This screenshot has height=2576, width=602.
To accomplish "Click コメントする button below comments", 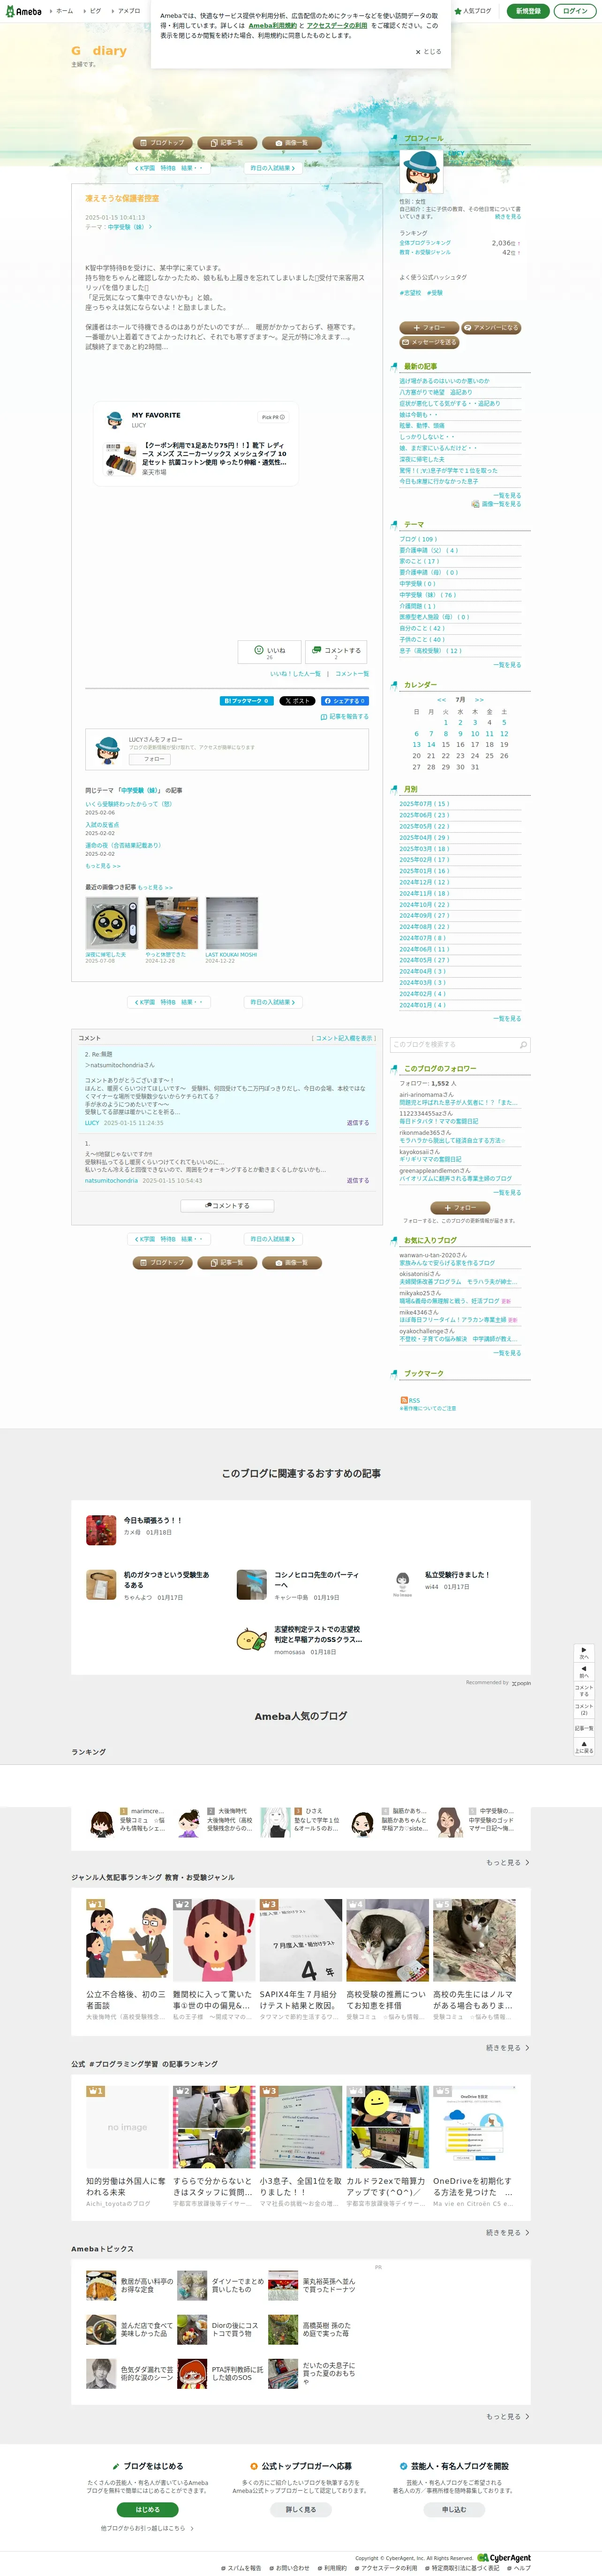I will [x=227, y=1205].
